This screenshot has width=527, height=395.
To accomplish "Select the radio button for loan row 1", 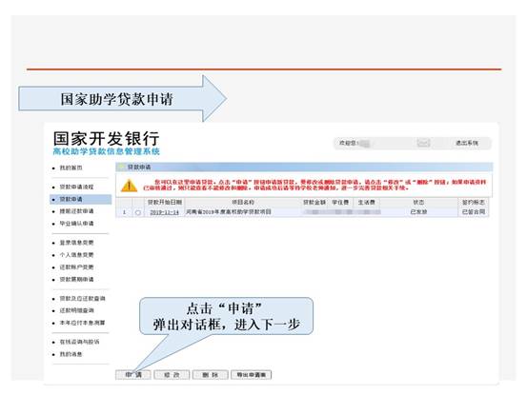I will (138, 212).
